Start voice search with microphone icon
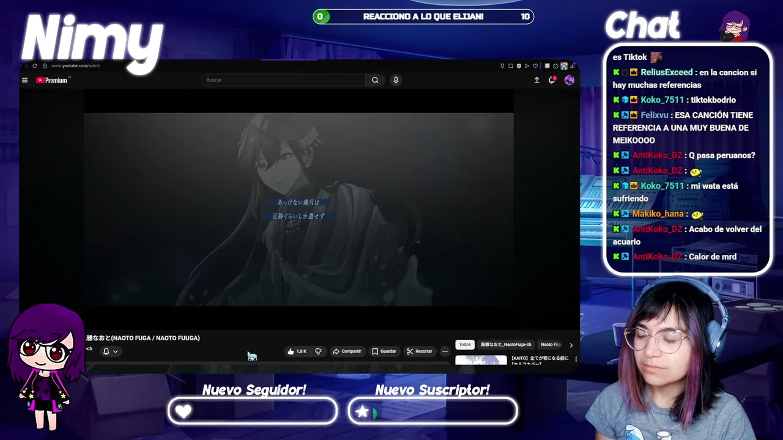The image size is (783, 440). click(396, 80)
